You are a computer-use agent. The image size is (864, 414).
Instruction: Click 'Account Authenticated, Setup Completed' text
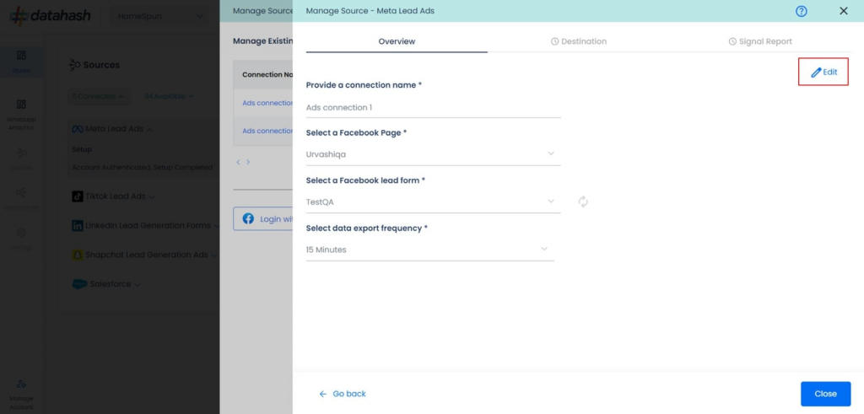[142, 167]
